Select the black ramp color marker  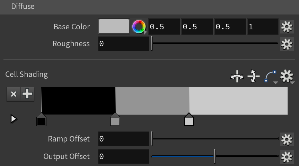tap(41, 119)
